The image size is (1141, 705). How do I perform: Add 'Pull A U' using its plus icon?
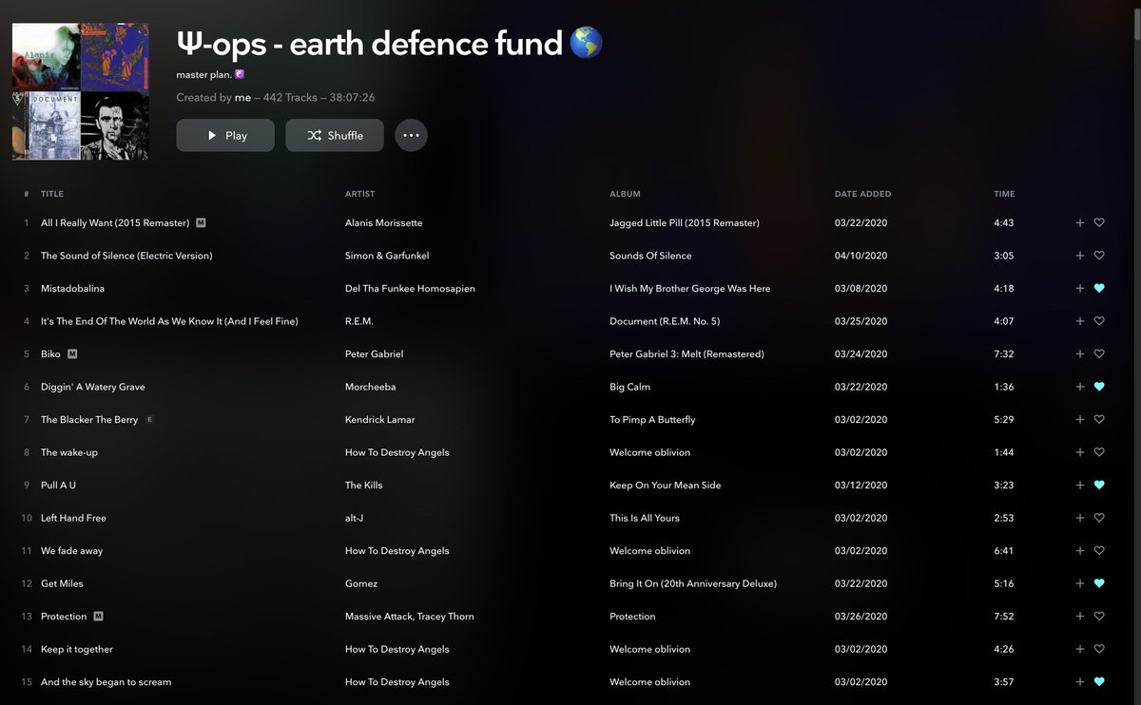pyautogui.click(x=1079, y=486)
